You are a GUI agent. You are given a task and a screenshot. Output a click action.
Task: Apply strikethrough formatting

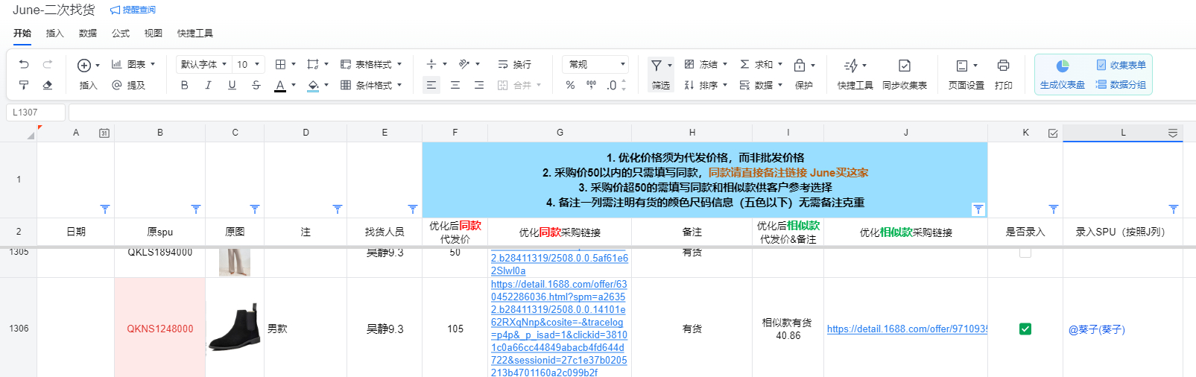tap(256, 85)
